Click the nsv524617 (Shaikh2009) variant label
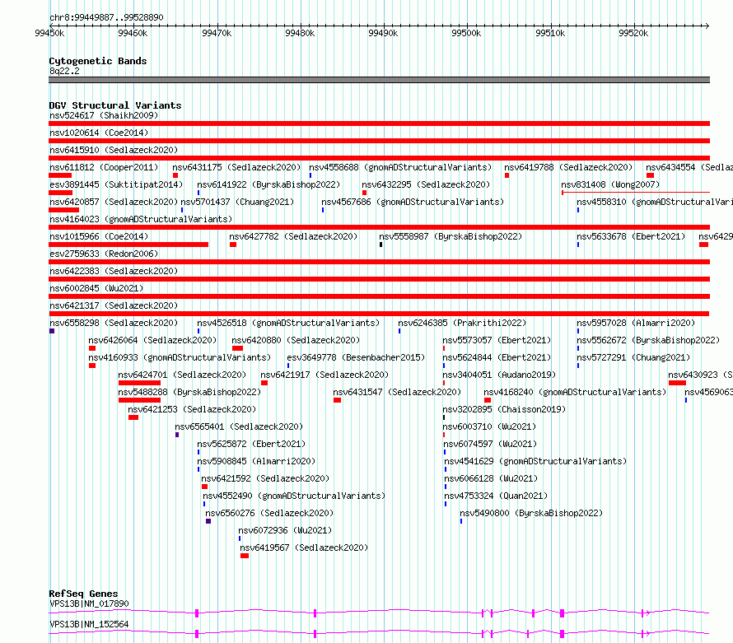Image resolution: width=733 pixels, height=643 pixels. point(104,115)
